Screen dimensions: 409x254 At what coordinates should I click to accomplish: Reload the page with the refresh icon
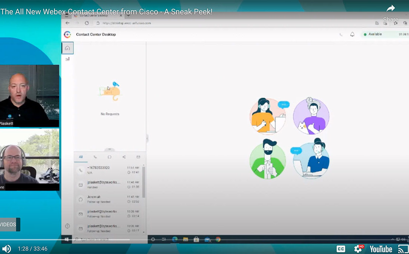[x=87, y=23]
